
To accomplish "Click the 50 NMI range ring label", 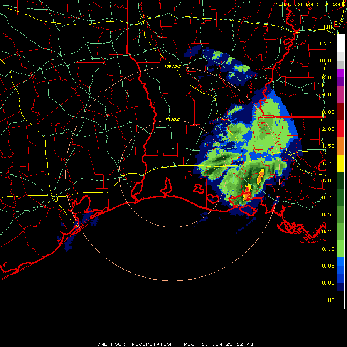I will [x=172, y=120].
